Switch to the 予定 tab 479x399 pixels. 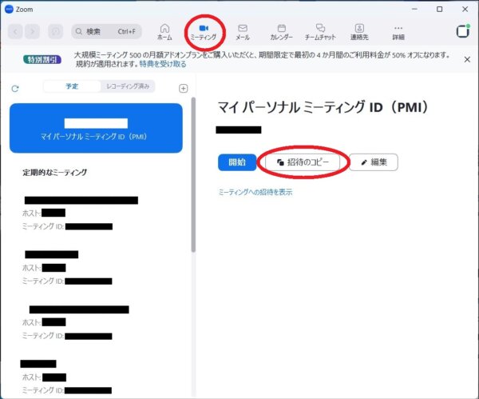(x=72, y=86)
